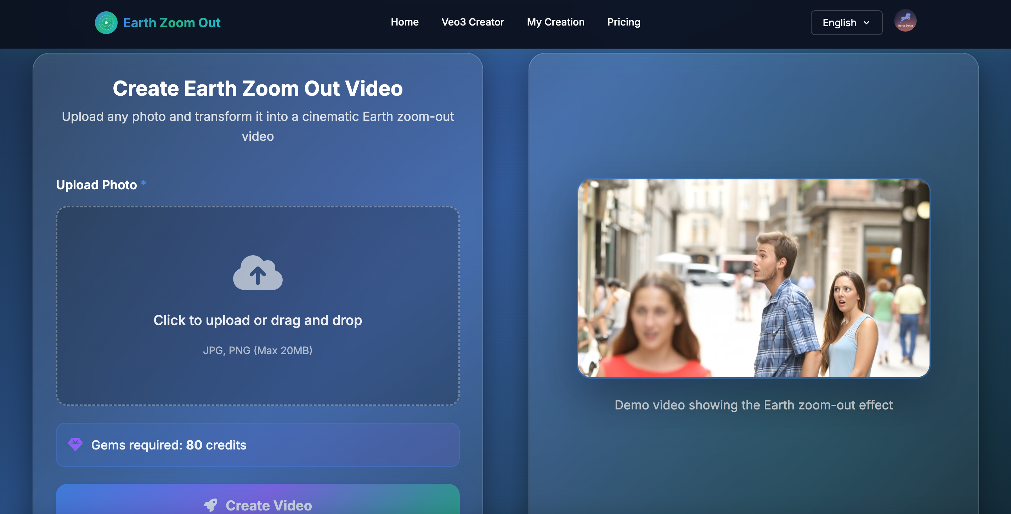The width and height of the screenshot is (1011, 514).
Task: Click the 'JPG, PNG (Max 20MB)' text
Action: coord(258,350)
